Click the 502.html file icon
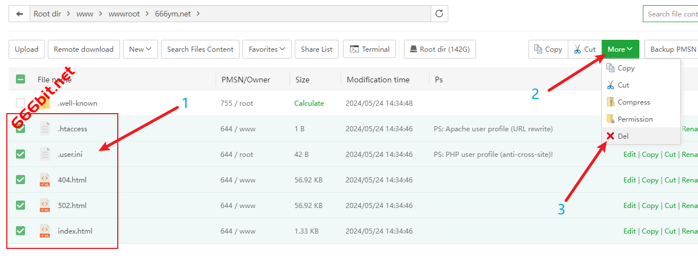Image resolution: width=698 pixels, height=262 pixels. tap(45, 205)
